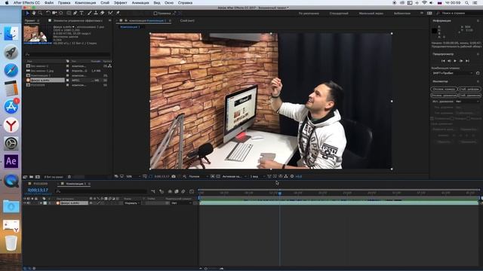Click reset icon next to SHIFT+Пробел

478,73
